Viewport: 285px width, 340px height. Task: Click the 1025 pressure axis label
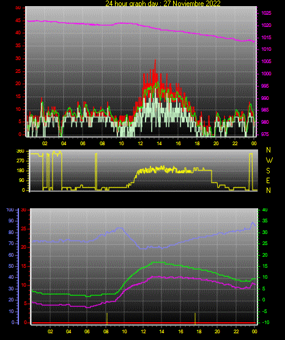[266, 13]
